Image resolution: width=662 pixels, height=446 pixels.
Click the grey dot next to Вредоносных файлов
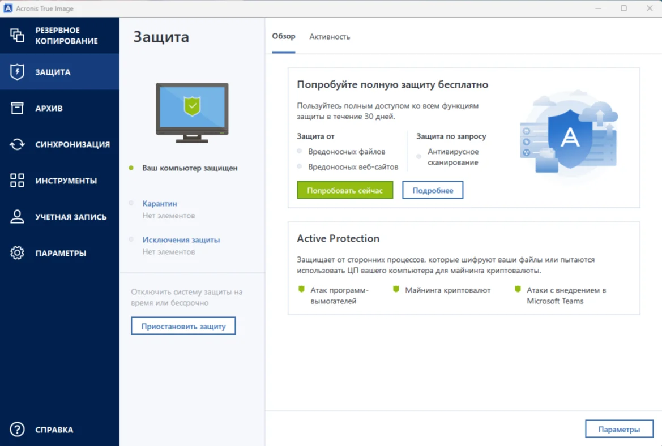(300, 151)
